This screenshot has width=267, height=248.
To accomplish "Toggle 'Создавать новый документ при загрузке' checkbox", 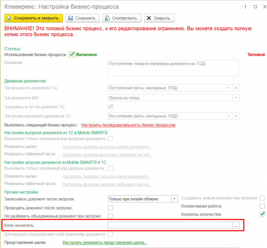I will (262, 198).
